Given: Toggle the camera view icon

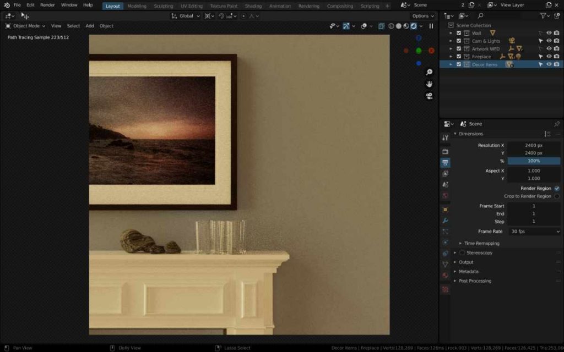Looking at the screenshot, I should [x=429, y=96].
